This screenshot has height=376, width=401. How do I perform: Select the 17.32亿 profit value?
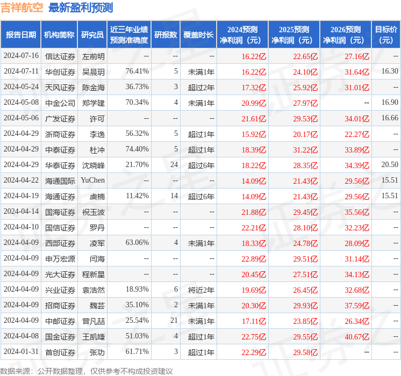(x=254, y=88)
